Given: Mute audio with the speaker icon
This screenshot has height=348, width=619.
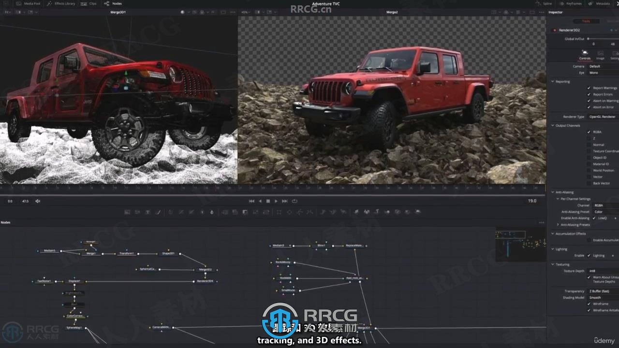Looking at the screenshot, I should pos(38,201).
